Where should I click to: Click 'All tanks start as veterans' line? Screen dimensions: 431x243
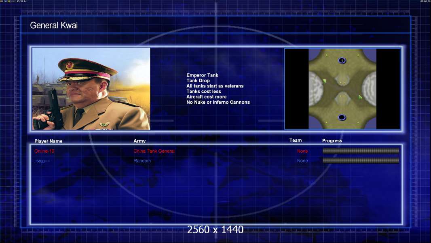tap(215, 86)
